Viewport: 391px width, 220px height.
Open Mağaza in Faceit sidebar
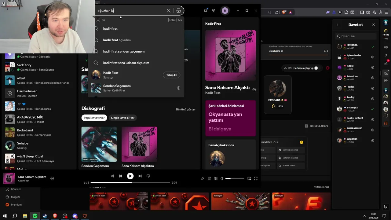[15, 197]
